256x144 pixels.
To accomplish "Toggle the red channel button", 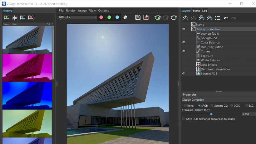I will (x=101, y=17).
